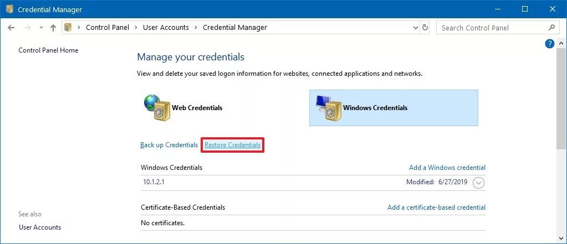Click the vertical scrollbar thumb
Viewport: 567px width, 244px height.
[x=561, y=98]
